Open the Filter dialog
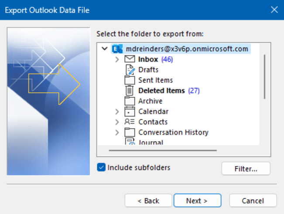This screenshot has height=214, width=284. pos(246,169)
